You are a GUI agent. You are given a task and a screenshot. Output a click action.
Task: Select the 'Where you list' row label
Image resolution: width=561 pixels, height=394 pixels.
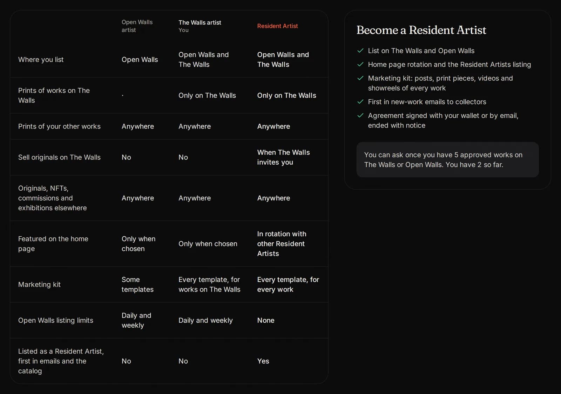(x=41, y=60)
